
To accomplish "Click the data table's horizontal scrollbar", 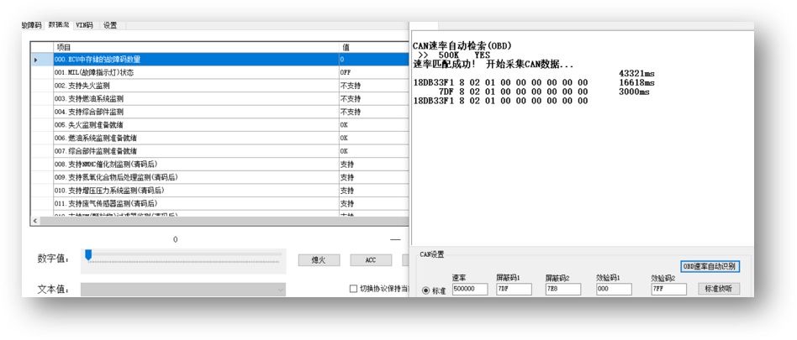I will coord(224,222).
